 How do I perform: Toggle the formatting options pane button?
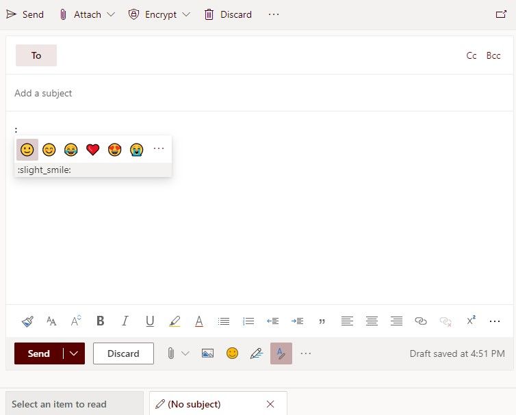pyautogui.click(x=281, y=353)
